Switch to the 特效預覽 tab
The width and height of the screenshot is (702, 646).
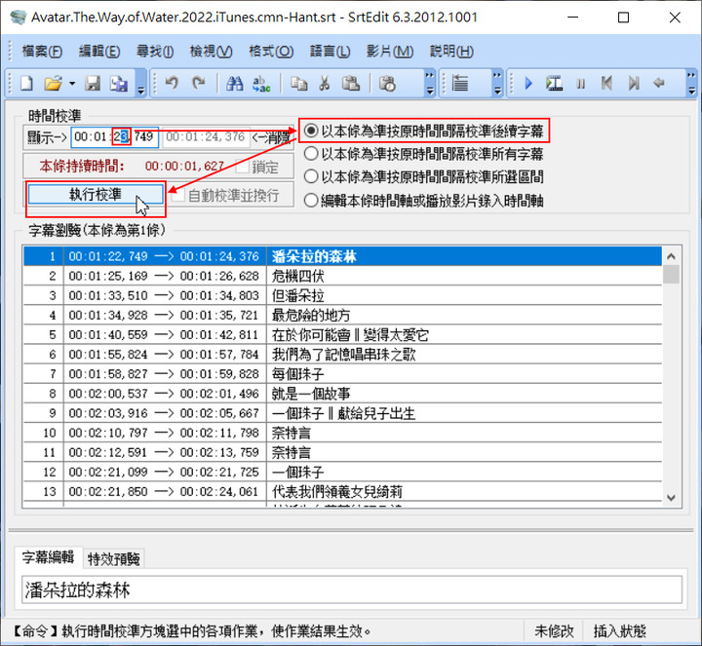click(114, 558)
